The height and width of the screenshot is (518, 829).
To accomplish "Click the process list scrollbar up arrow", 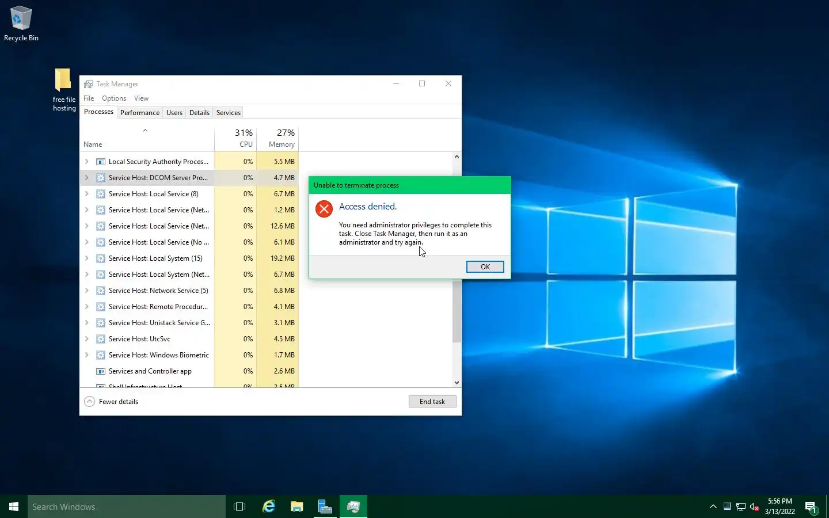I will [457, 157].
